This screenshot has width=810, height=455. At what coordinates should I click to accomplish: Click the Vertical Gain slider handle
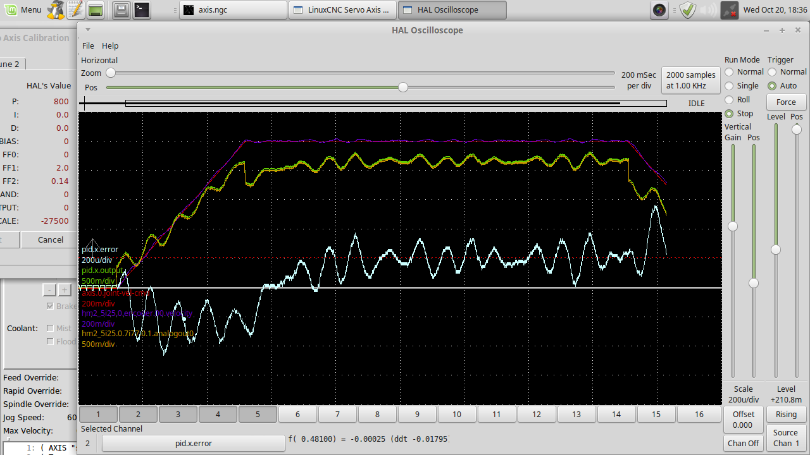733,226
